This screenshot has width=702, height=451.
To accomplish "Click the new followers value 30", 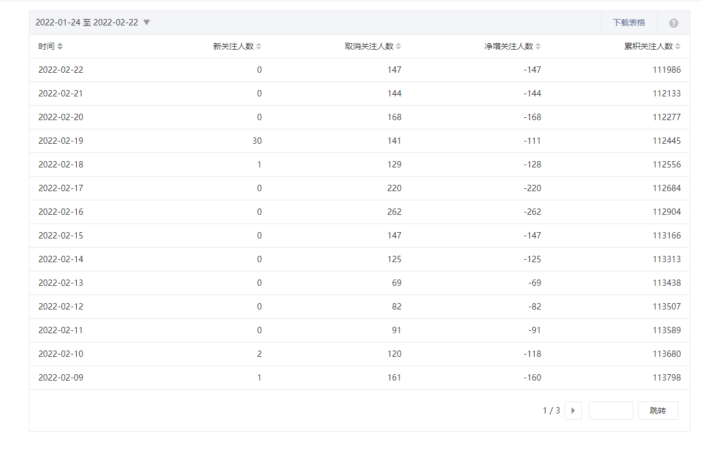I will pos(257,141).
